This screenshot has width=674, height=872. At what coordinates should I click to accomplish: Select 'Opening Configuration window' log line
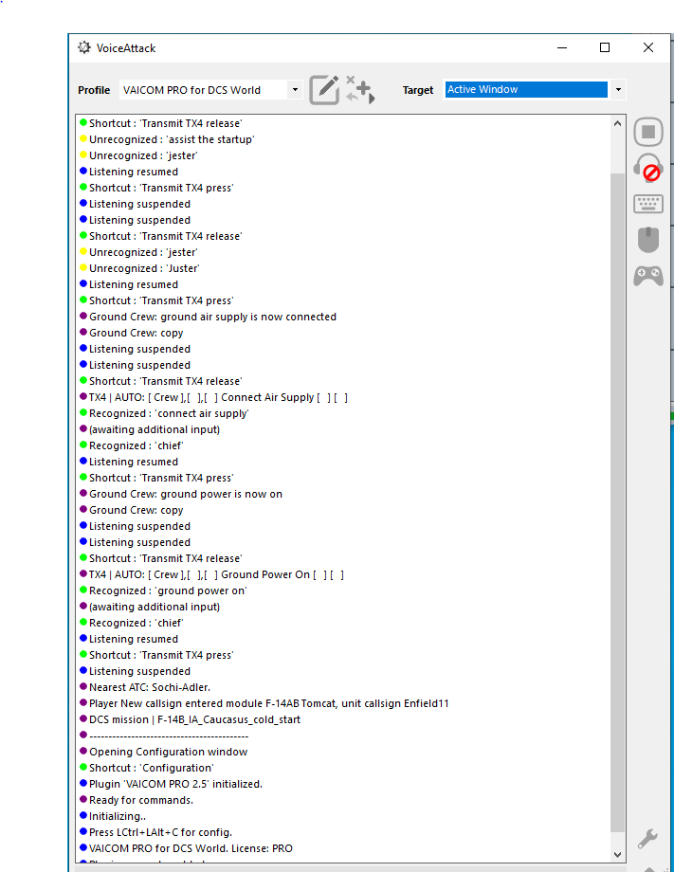click(x=163, y=753)
